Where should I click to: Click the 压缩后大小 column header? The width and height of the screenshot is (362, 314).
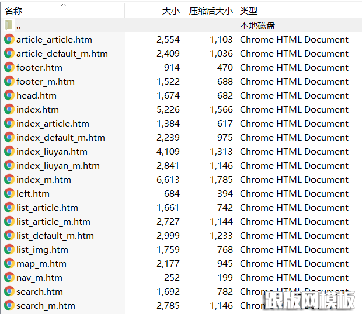[x=210, y=11]
